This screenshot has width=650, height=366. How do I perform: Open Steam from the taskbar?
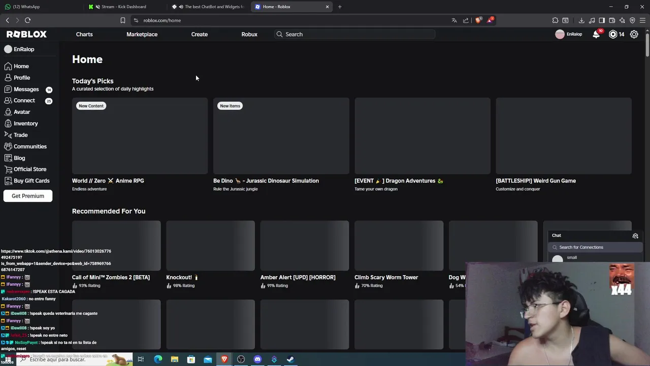point(290,359)
